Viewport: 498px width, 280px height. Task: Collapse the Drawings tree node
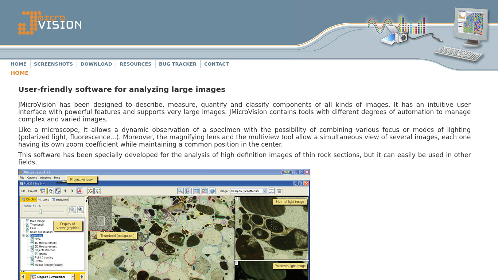coord(24,236)
